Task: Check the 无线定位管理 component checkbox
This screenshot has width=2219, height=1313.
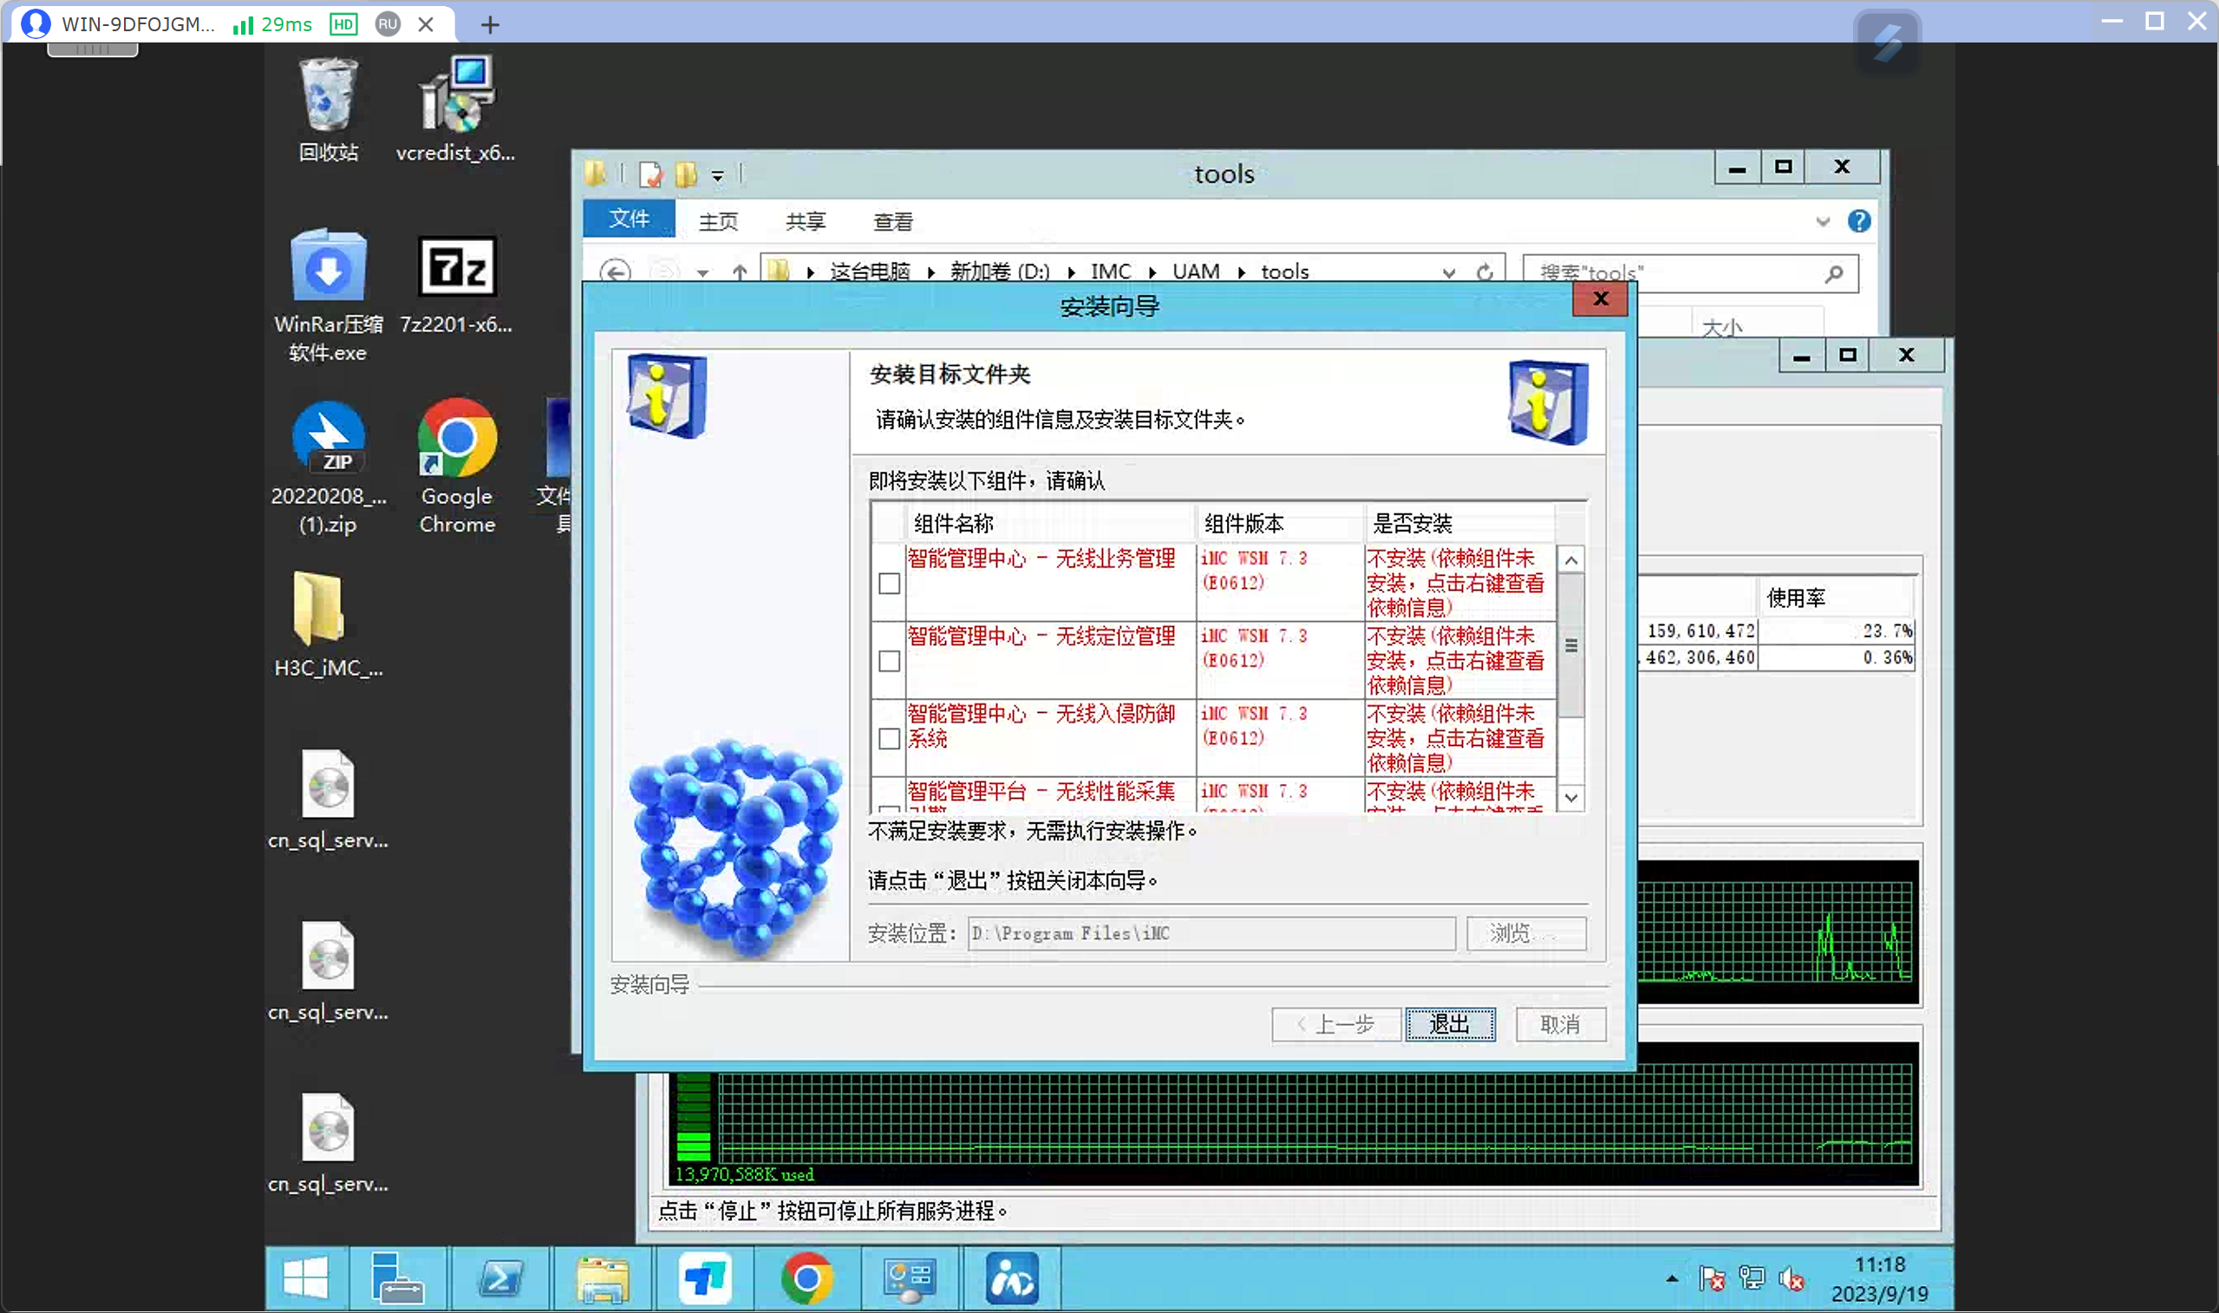Action: tap(889, 661)
